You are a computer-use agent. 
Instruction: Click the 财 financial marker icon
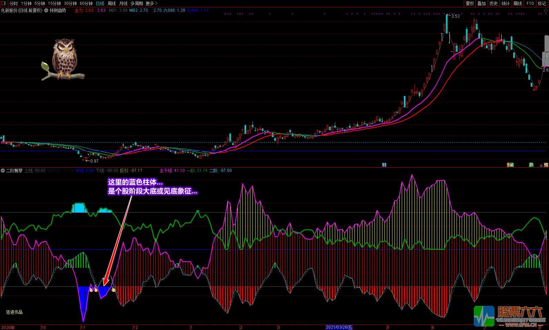coord(384,165)
